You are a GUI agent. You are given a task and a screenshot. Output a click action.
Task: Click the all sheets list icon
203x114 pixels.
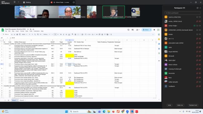point(8,100)
